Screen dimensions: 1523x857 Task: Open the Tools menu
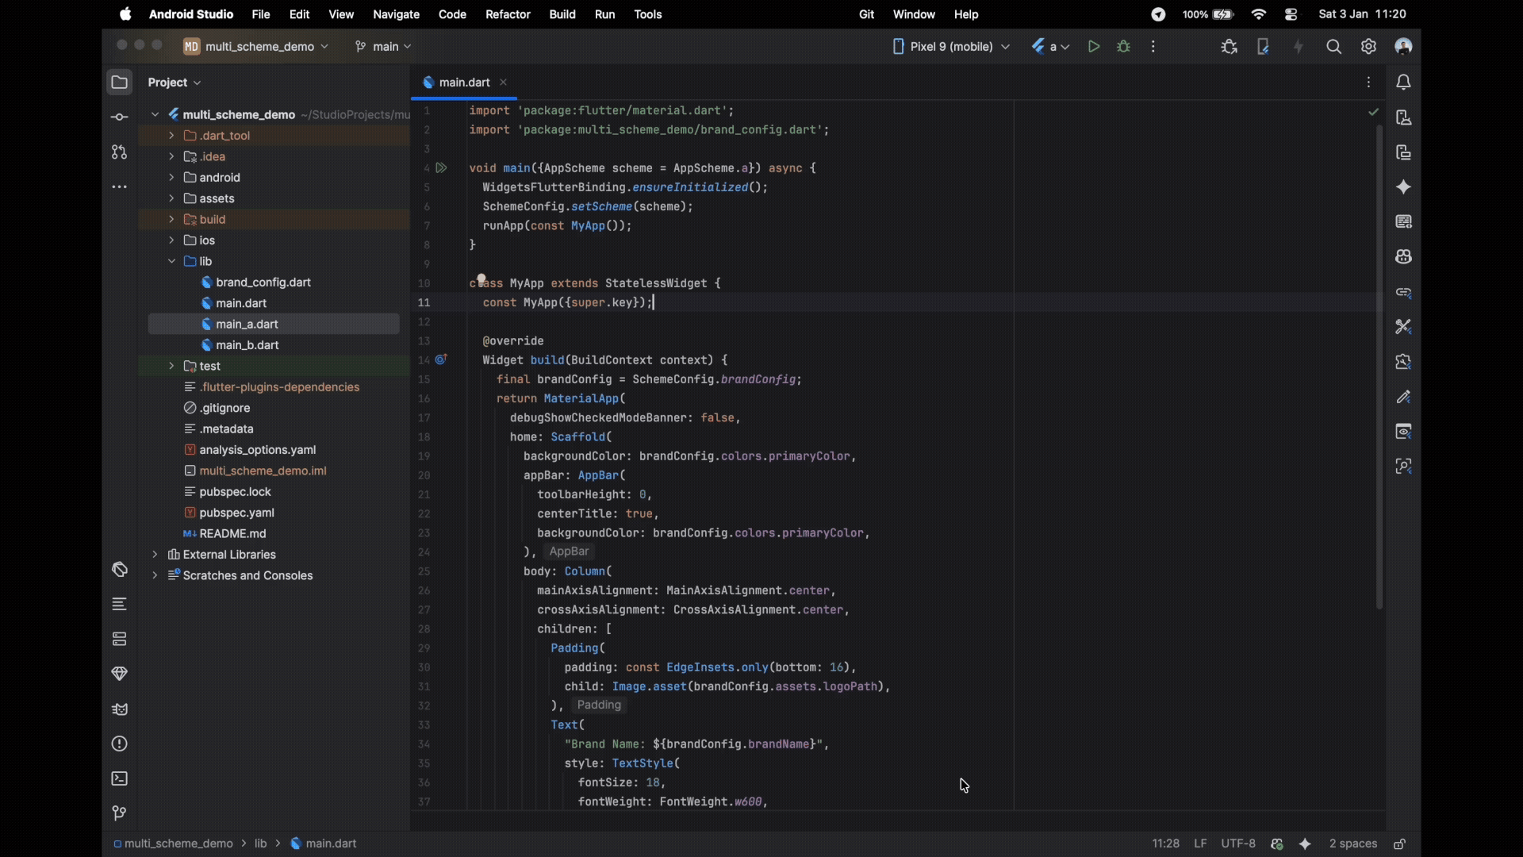pyautogui.click(x=648, y=14)
